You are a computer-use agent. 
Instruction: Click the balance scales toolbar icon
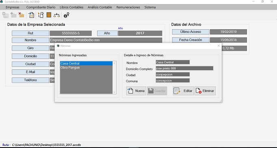tap(56, 15)
